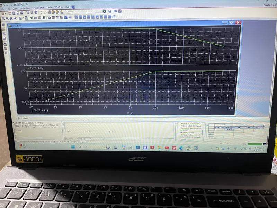The height and width of the screenshot is (208, 277).
Task: Click the Redo arrow icon
Action: coord(45,12)
